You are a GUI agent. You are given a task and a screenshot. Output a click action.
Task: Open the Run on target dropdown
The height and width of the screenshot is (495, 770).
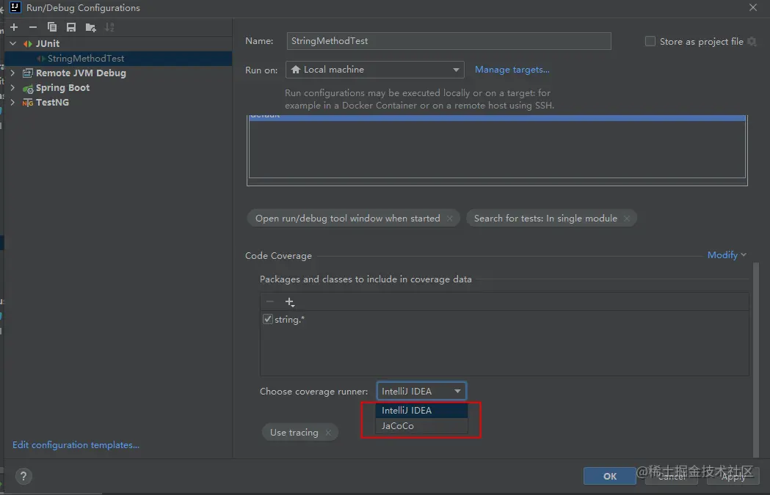pyautogui.click(x=457, y=69)
